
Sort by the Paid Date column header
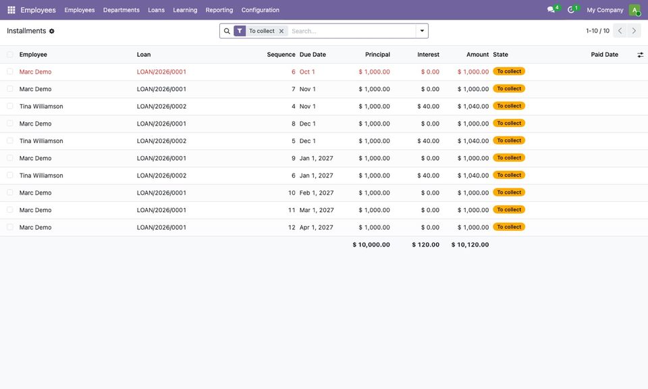tap(605, 55)
